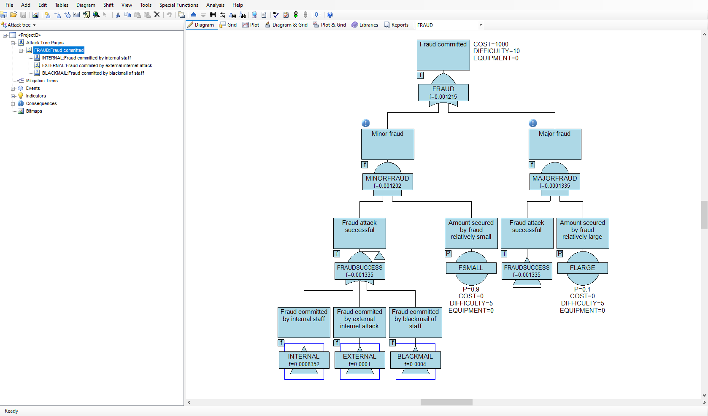
Task: Open the Reports view
Action: click(x=396, y=25)
